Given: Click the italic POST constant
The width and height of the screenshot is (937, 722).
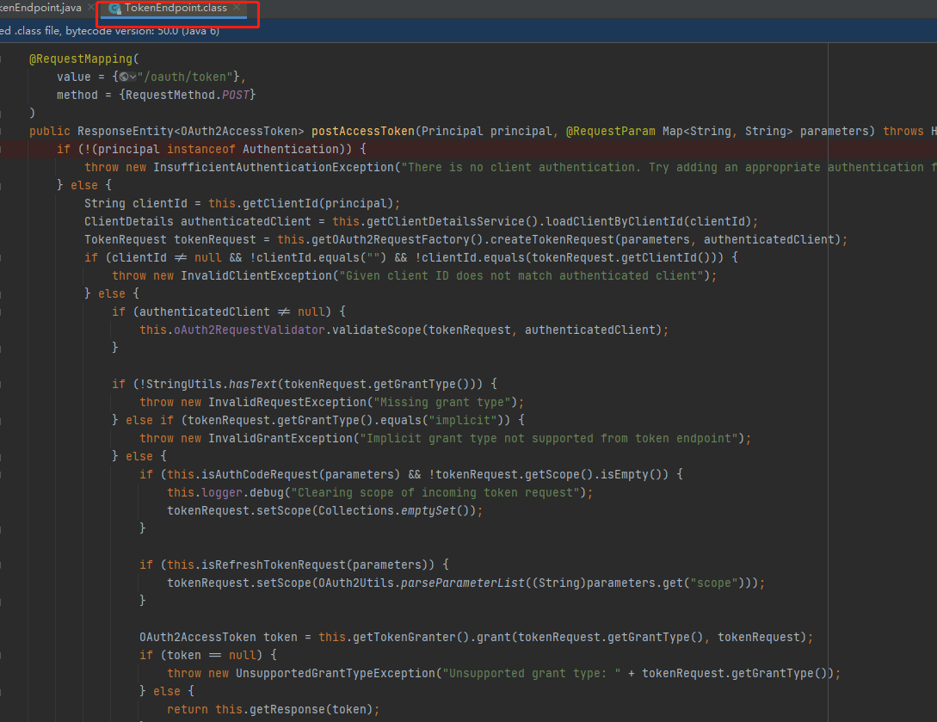Looking at the screenshot, I should coord(236,95).
